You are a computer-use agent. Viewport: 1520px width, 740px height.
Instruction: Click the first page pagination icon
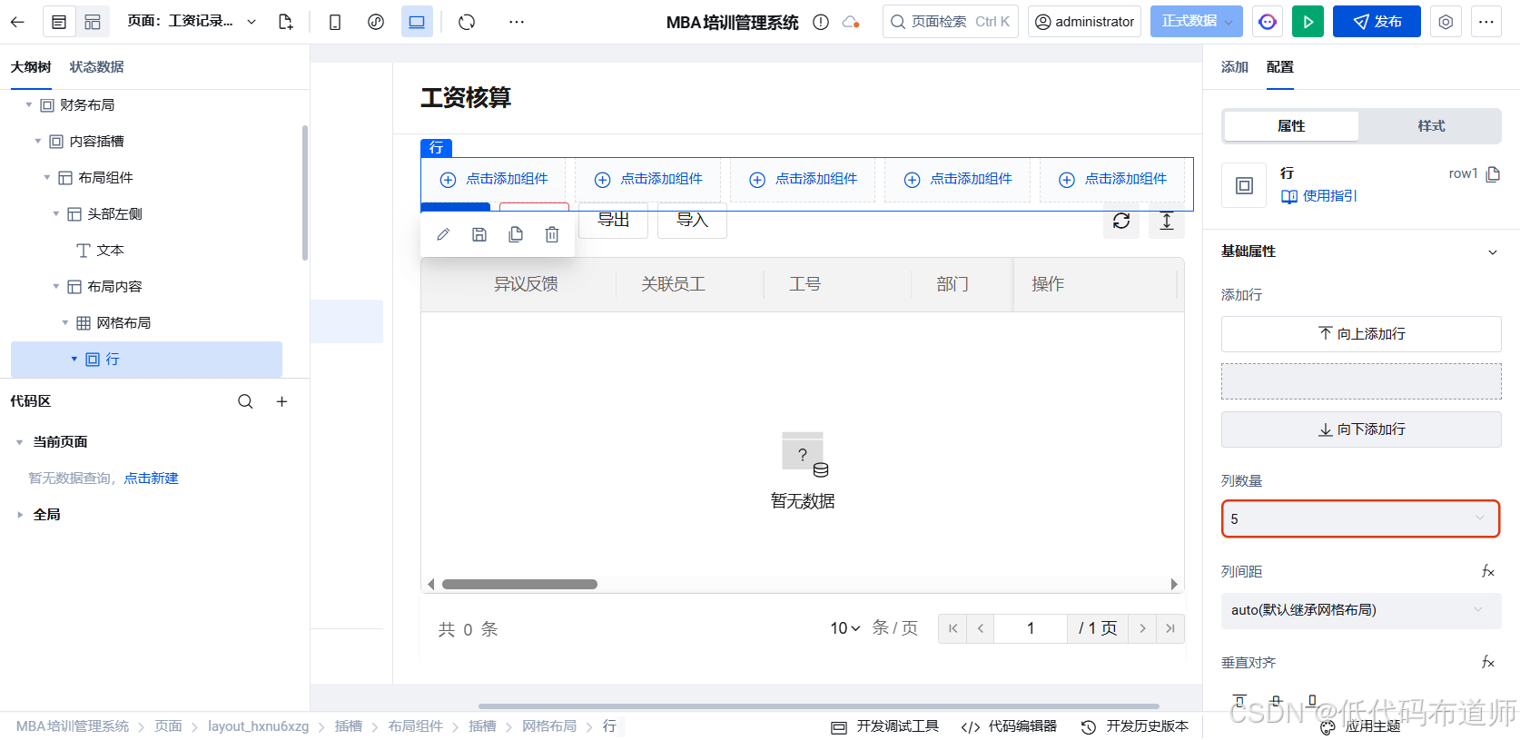pos(952,628)
